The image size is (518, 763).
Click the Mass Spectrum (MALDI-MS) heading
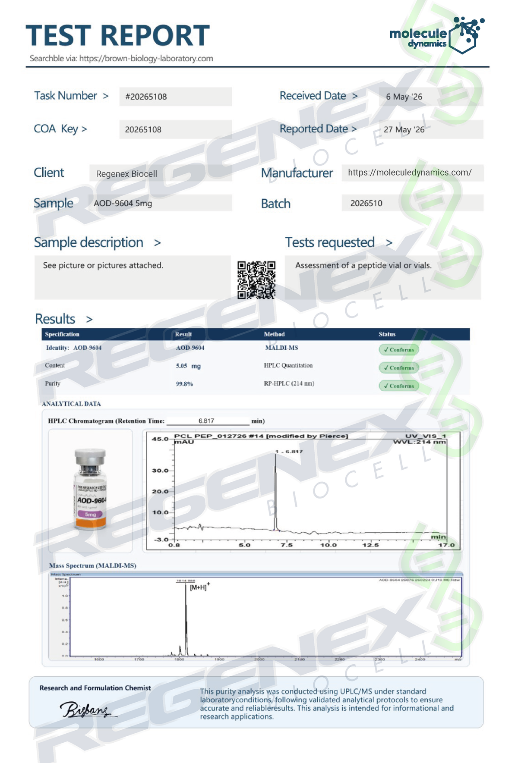coord(93,565)
